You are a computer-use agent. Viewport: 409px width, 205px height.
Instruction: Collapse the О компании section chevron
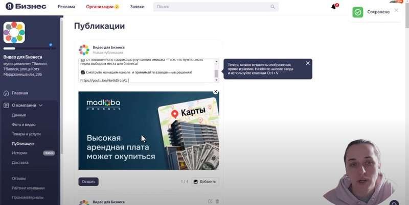click(x=41, y=106)
